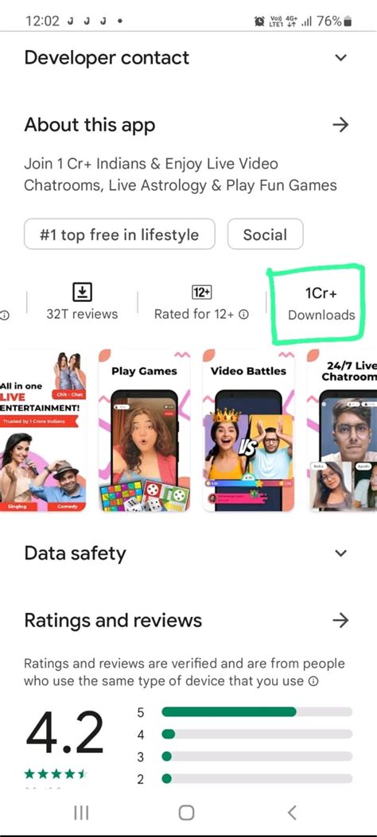Expand the Data safety section
377x837 pixels.
340,553
